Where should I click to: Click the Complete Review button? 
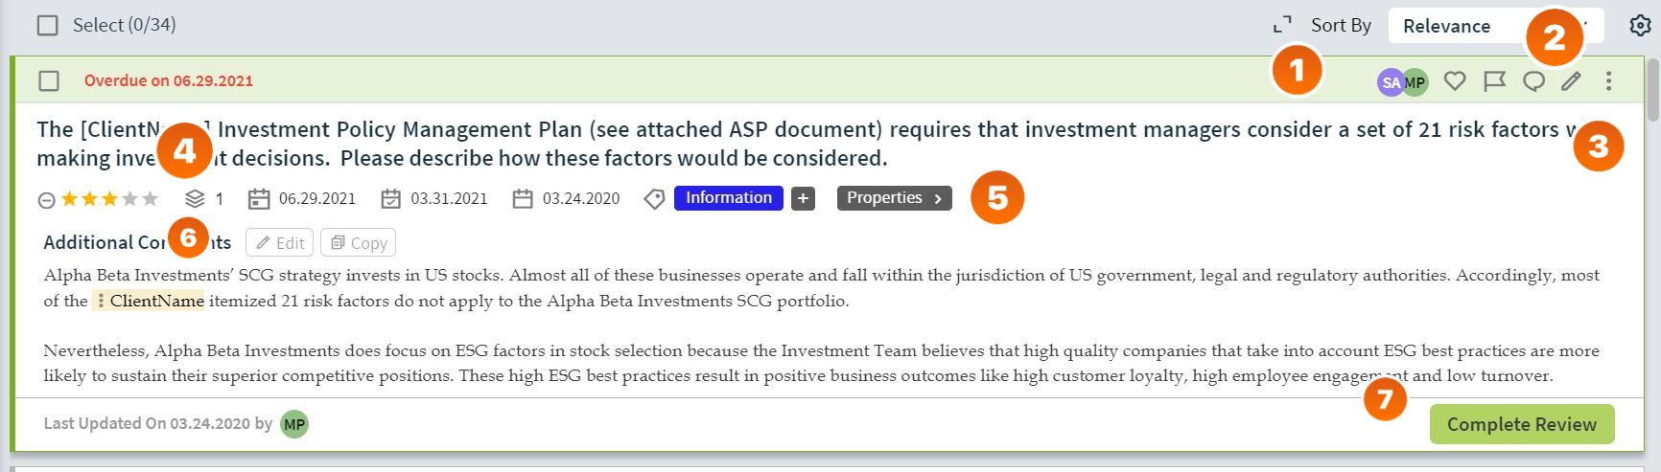coord(1522,424)
